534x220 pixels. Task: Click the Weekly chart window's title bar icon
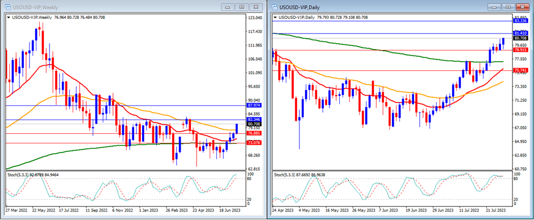pyautogui.click(x=7, y=7)
